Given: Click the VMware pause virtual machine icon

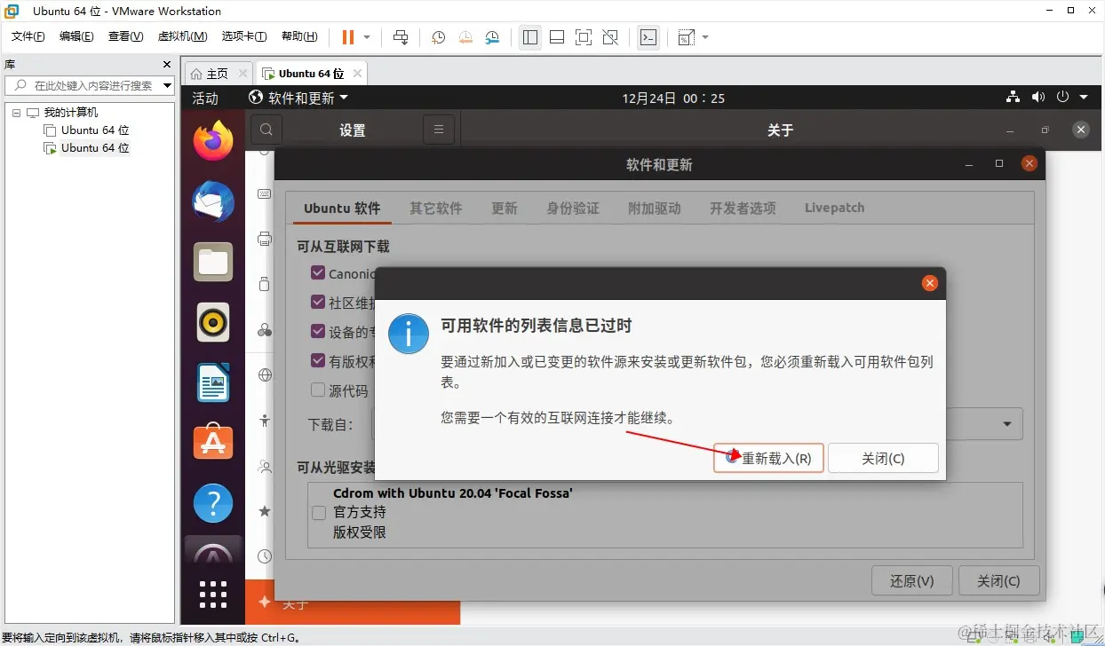Looking at the screenshot, I should point(348,37).
